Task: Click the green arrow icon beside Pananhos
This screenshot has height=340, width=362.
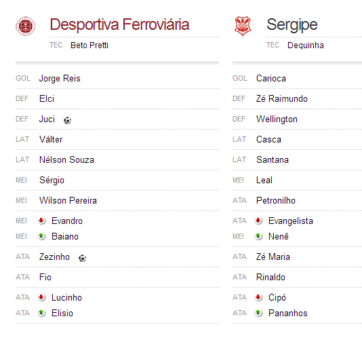Action: click(x=258, y=313)
